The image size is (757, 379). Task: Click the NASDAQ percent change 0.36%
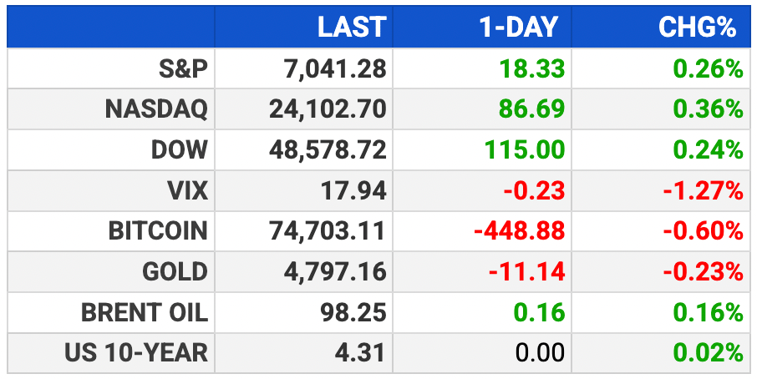coord(708,109)
